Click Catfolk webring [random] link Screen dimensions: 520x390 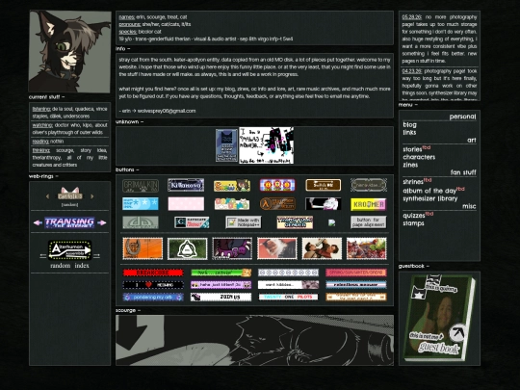(69, 204)
